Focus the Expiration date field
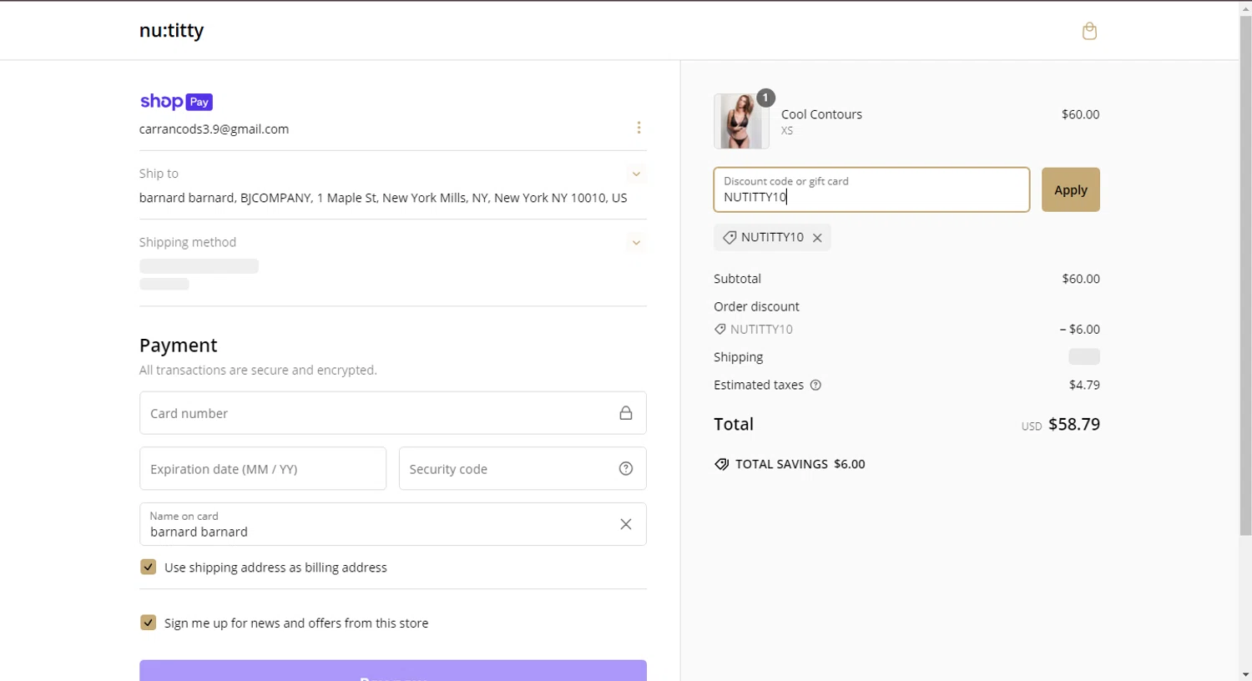The width and height of the screenshot is (1252, 681). [x=262, y=469]
